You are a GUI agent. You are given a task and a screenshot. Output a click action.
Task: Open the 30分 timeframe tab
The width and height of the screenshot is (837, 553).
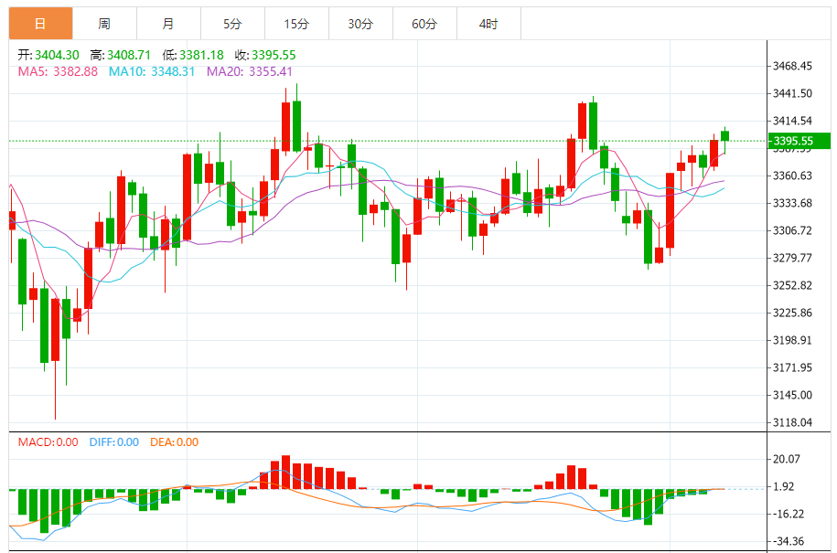pos(360,24)
